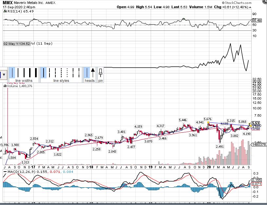Click the 2.554 price label
Image resolution: width=267 pixels, height=205 pixels.
34,139
